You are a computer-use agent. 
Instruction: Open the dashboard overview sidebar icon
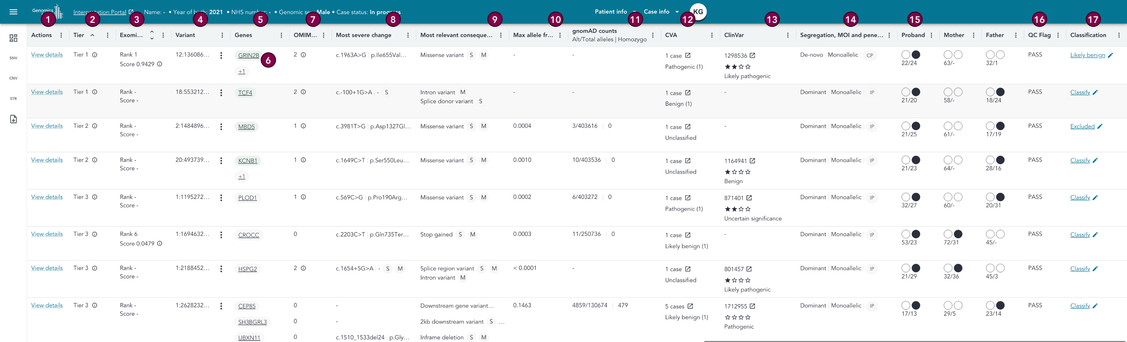point(13,38)
